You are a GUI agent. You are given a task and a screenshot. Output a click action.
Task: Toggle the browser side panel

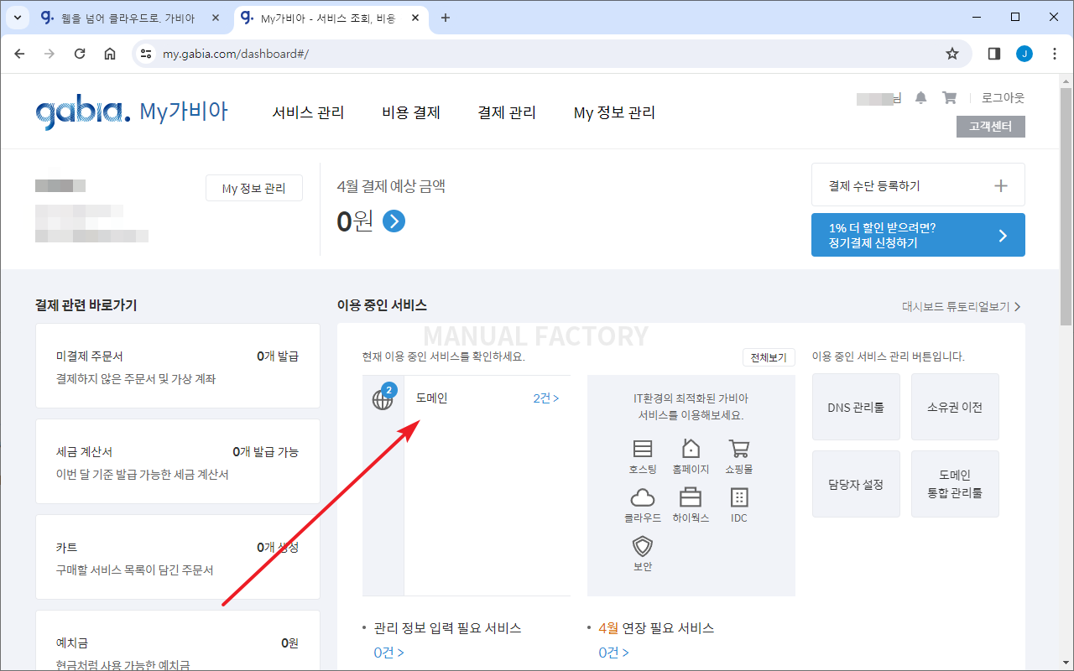click(994, 54)
